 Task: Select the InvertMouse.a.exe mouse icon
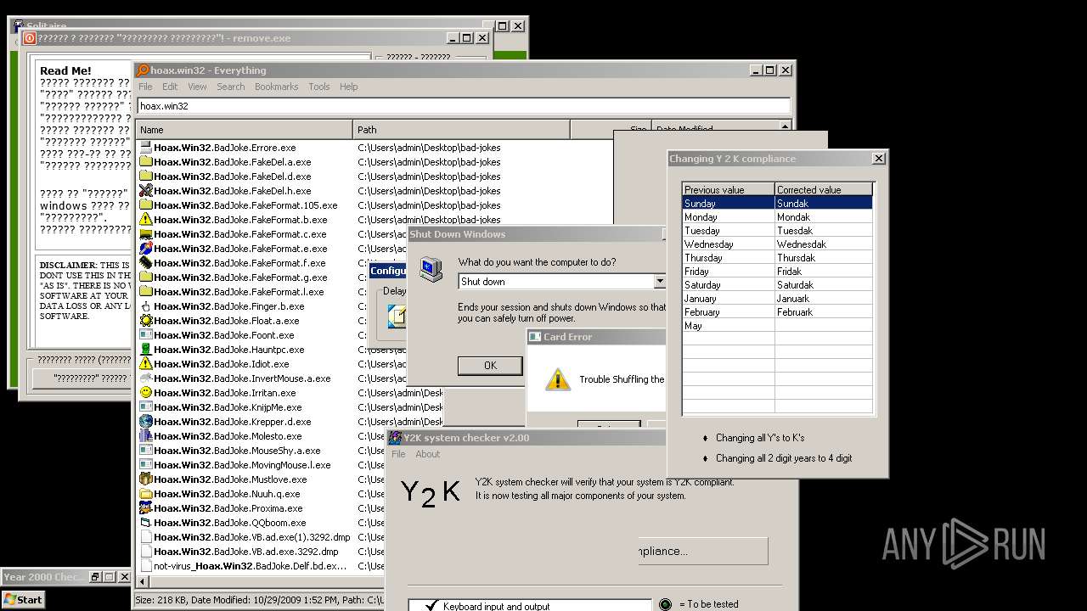click(146, 378)
